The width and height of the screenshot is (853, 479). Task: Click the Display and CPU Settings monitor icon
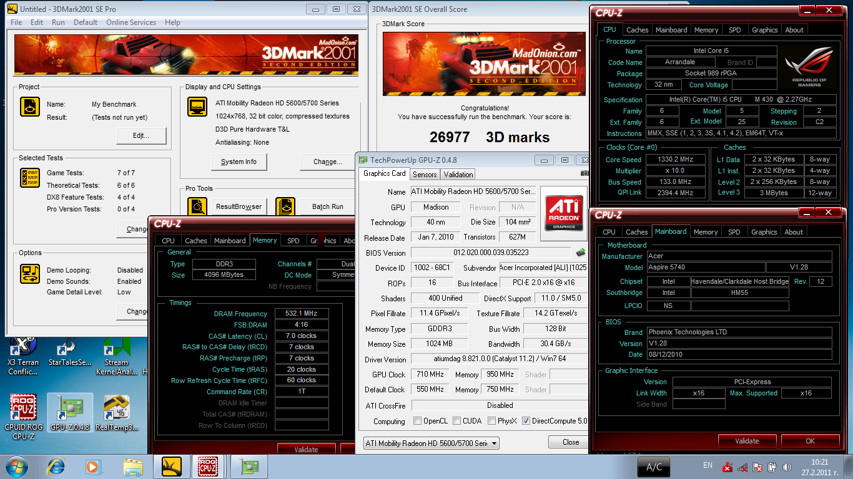[197, 107]
